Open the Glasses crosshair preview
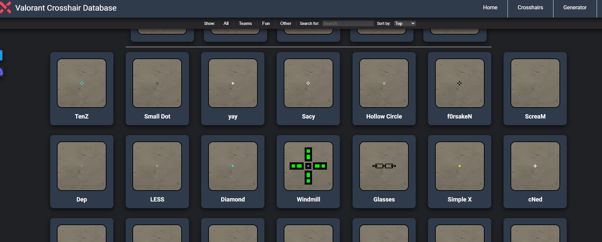The image size is (602, 242). tap(384, 166)
